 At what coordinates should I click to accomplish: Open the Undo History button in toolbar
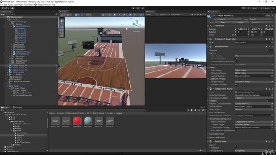pos(243,8)
